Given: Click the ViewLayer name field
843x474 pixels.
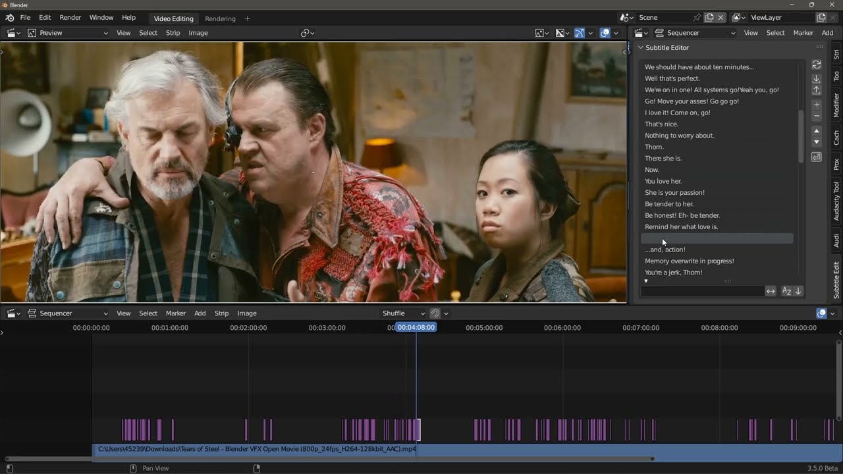Looking at the screenshot, I should [781, 18].
